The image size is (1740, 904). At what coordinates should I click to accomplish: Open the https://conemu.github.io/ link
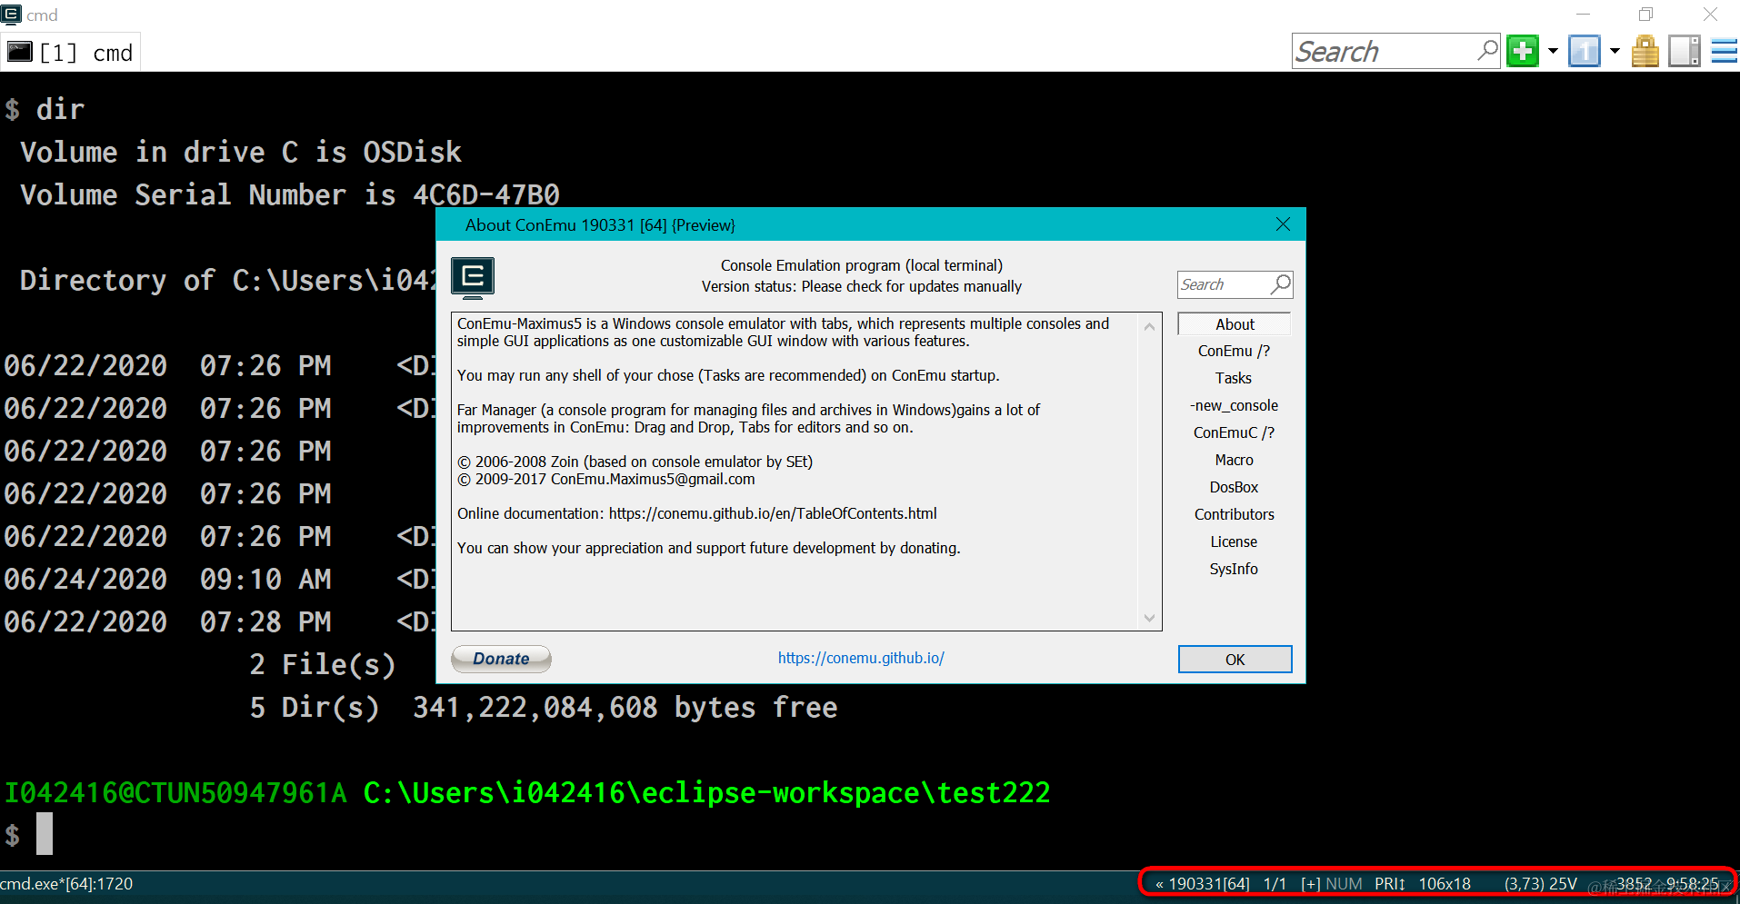(x=861, y=658)
